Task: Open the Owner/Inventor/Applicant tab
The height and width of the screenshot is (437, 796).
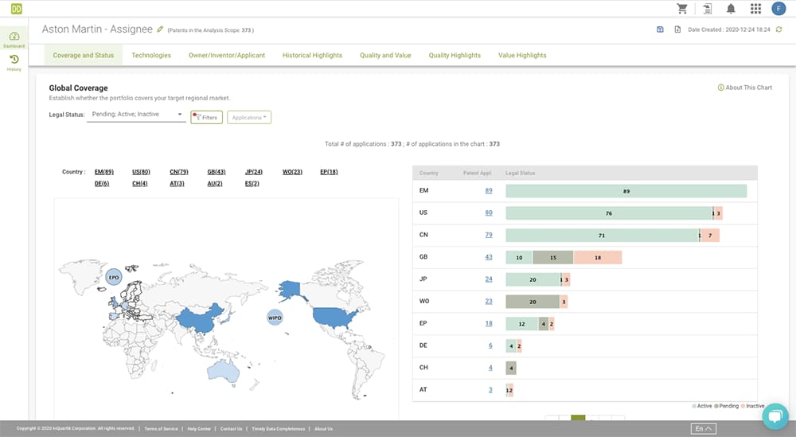Action: [x=227, y=55]
